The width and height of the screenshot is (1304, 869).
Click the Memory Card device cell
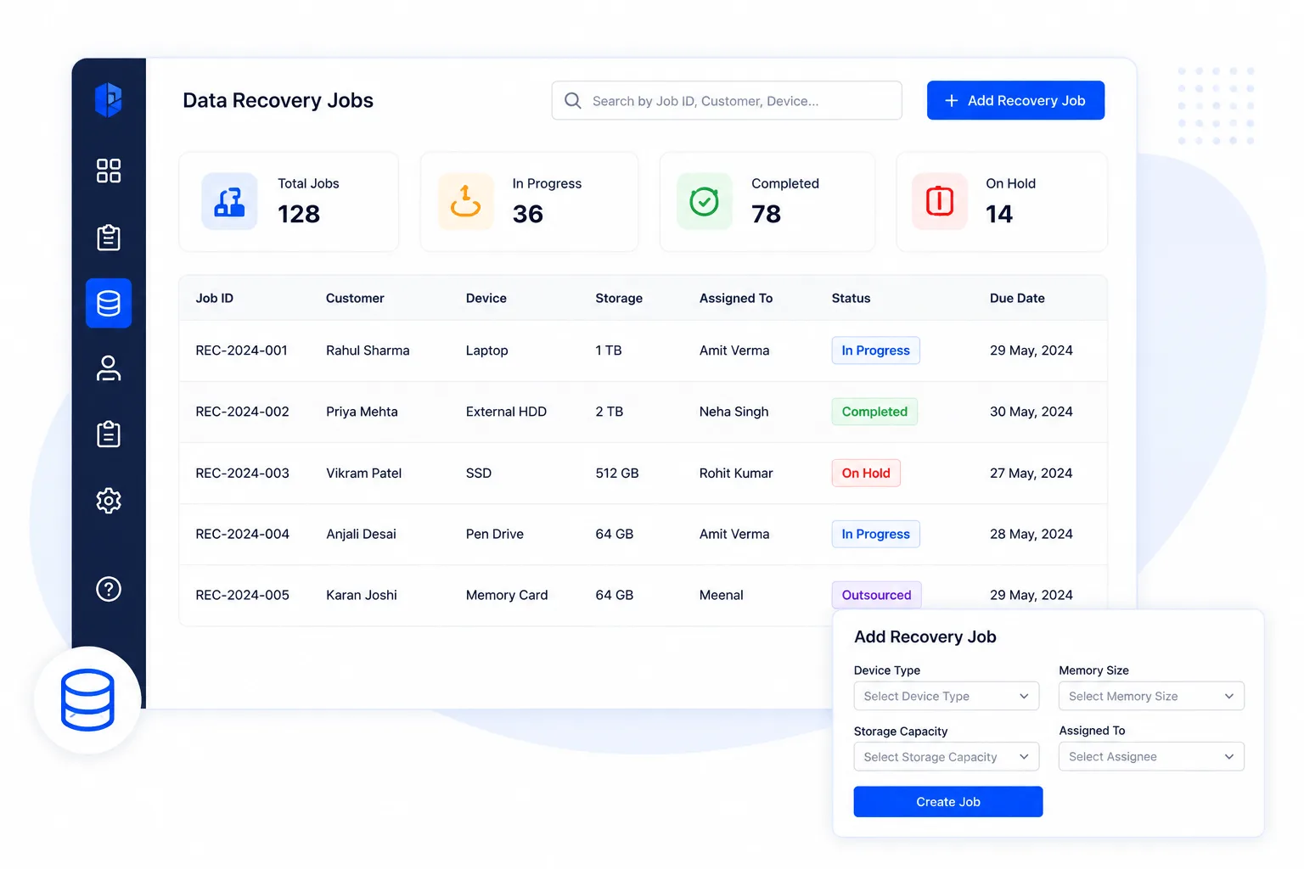(507, 595)
